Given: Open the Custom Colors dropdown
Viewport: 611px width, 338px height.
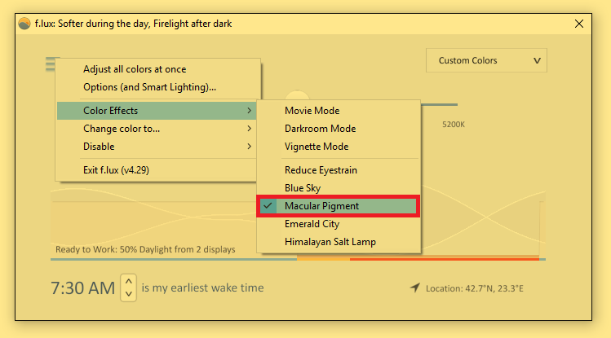Looking at the screenshot, I should pos(486,60).
